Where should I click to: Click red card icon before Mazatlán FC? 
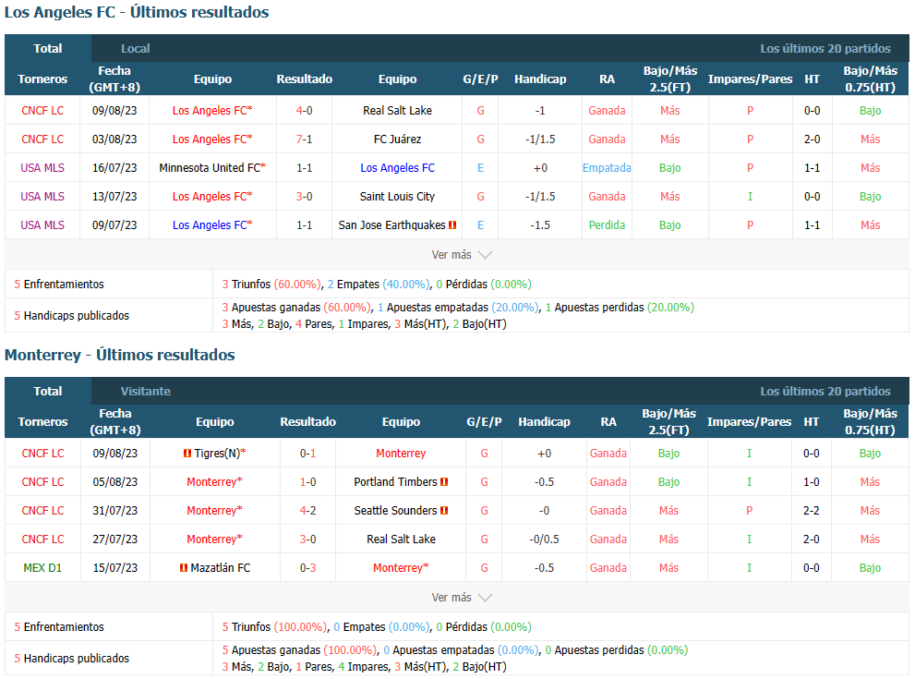point(184,567)
